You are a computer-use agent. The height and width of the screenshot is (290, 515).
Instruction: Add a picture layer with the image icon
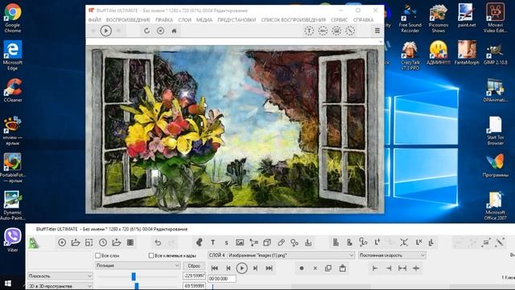pyautogui.click(x=240, y=242)
